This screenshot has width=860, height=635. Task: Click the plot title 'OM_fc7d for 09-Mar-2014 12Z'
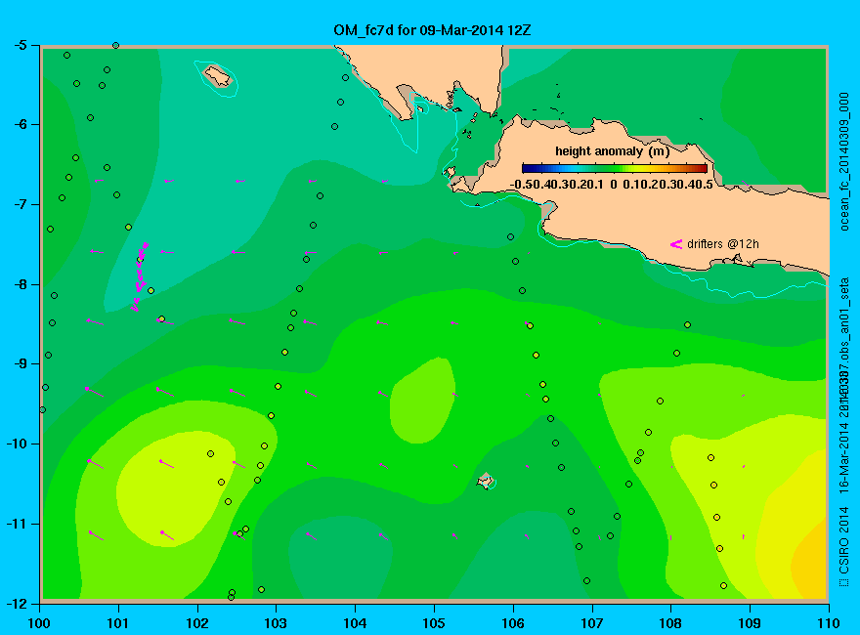click(432, 30)
